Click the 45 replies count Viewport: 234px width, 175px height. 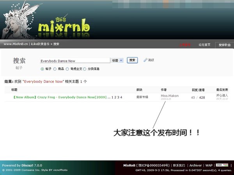click(x=193, y=98)
